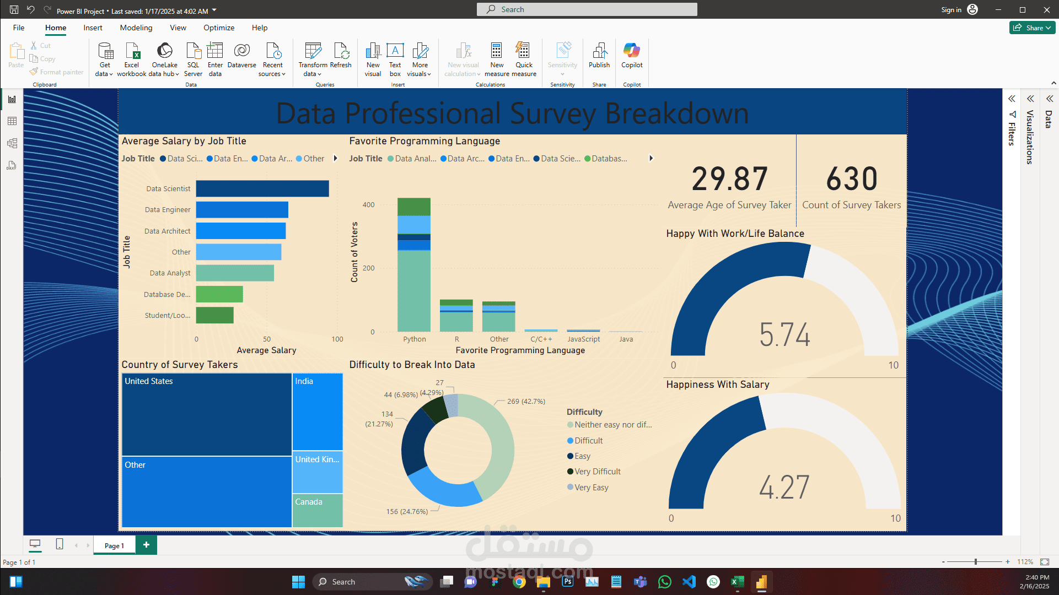1059x595 pixels.
Task: Click Fit to page icon
Action: click(1045, 562)
